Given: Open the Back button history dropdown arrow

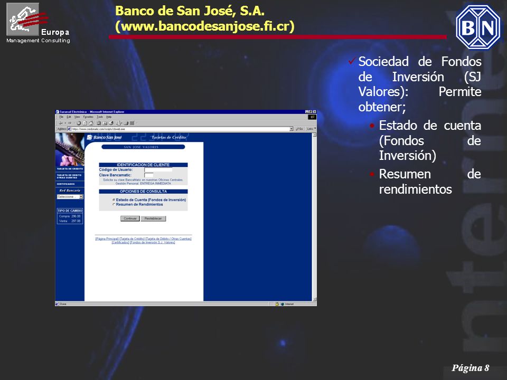Looking at the screenshot, I should pos(65,123).
